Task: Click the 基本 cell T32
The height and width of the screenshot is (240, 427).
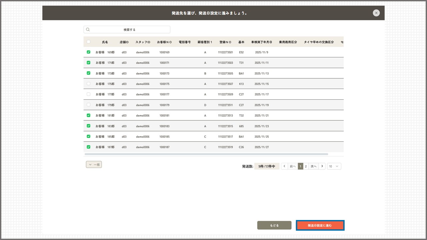Action: point(241,116)
